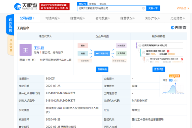Select the 查公司 search tab
Viewport: 192px width, 128px height.
82,4
